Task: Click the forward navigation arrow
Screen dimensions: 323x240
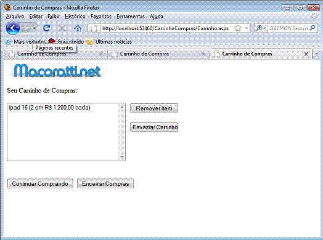Action: (x=27, y=28)
